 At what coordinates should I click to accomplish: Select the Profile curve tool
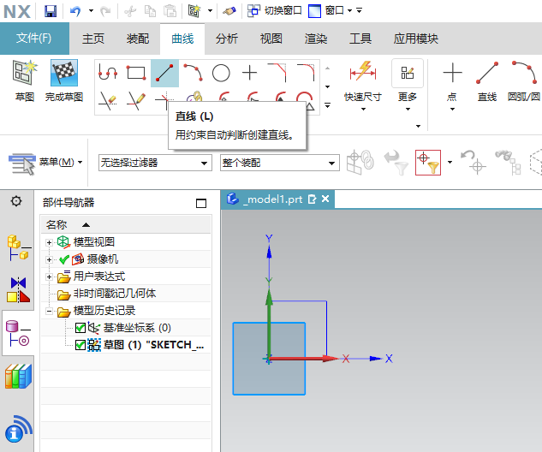(x=108, y=73)
